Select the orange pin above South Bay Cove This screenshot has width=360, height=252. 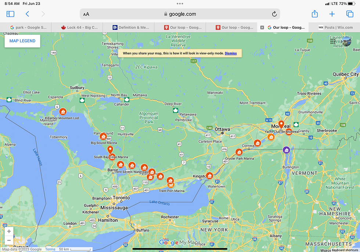(x=110, y=150)
